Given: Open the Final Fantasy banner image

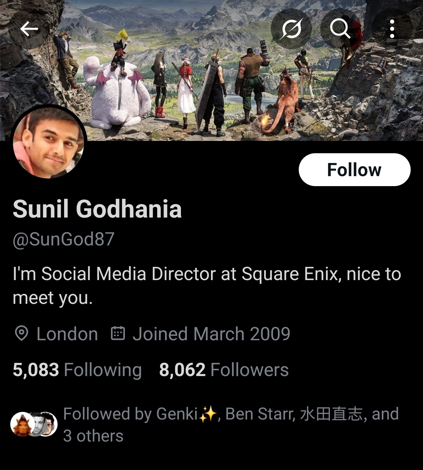Looking at the screenshot, I should (211, 70).
